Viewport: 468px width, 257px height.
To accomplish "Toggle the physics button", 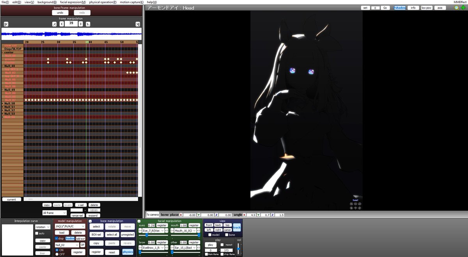I will (128, 252).
